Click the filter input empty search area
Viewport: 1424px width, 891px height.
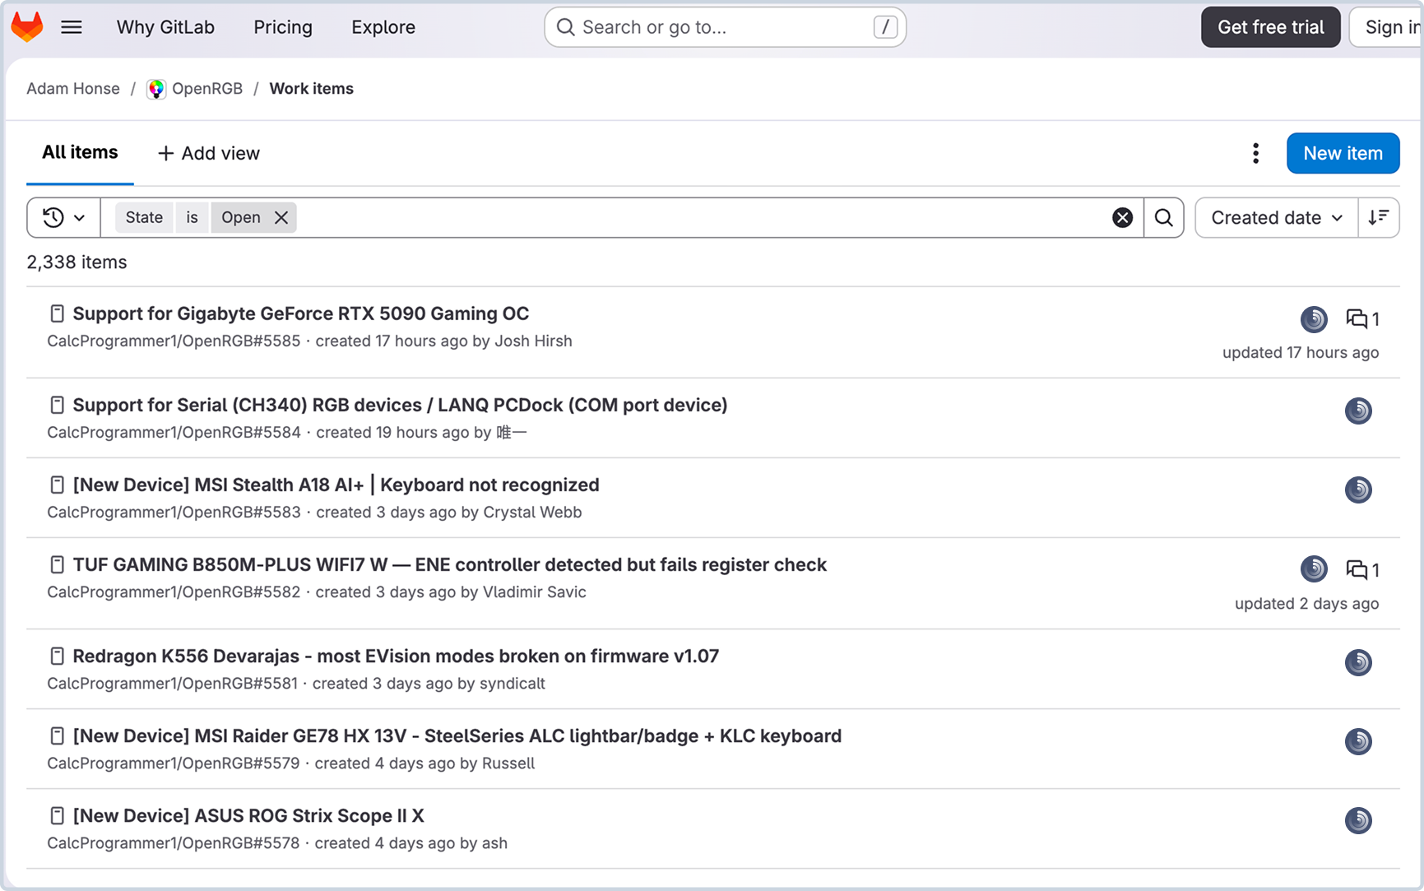coord(699,217)
